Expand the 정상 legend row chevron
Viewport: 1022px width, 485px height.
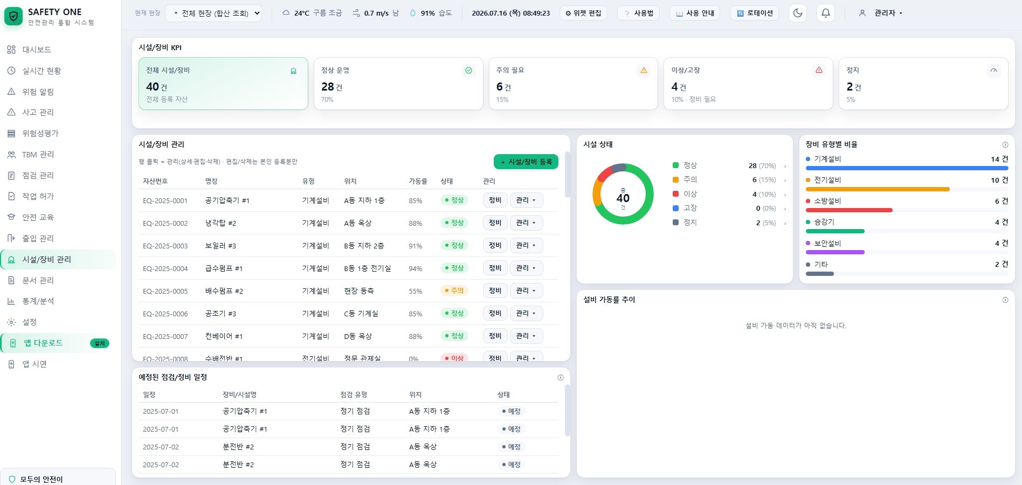pos(785,166)
